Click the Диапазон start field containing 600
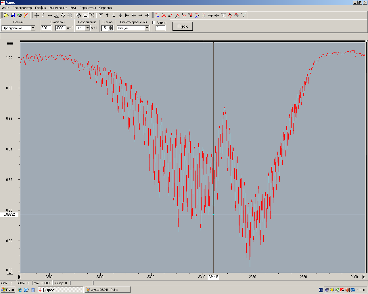368x294 pixels. (x=46, y=28)
